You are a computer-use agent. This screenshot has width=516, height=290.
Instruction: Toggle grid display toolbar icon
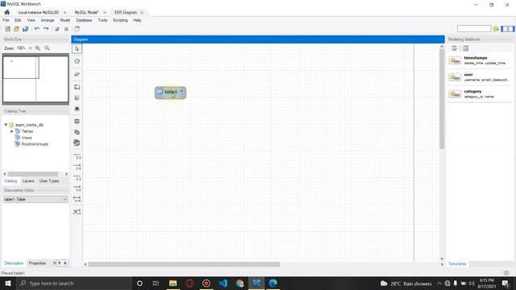click(x=57, y=29)
